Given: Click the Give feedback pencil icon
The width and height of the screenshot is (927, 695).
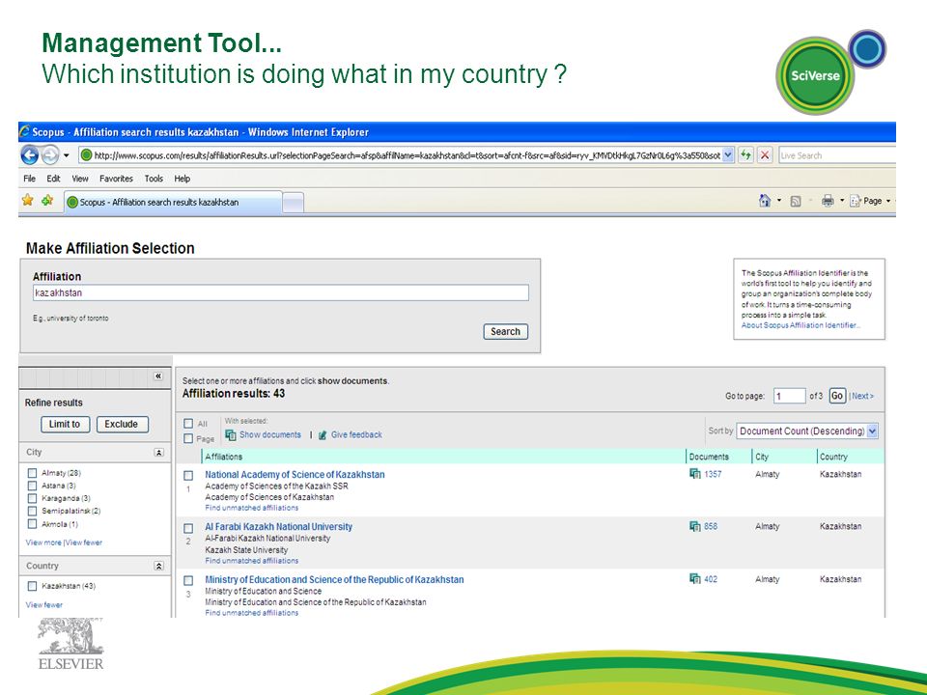Looking at the screenshot, I should click(x=323, y=435).
